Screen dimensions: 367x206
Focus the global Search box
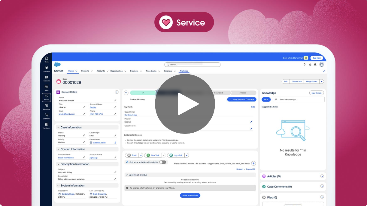pyautogui.click(x=193, y=65)
